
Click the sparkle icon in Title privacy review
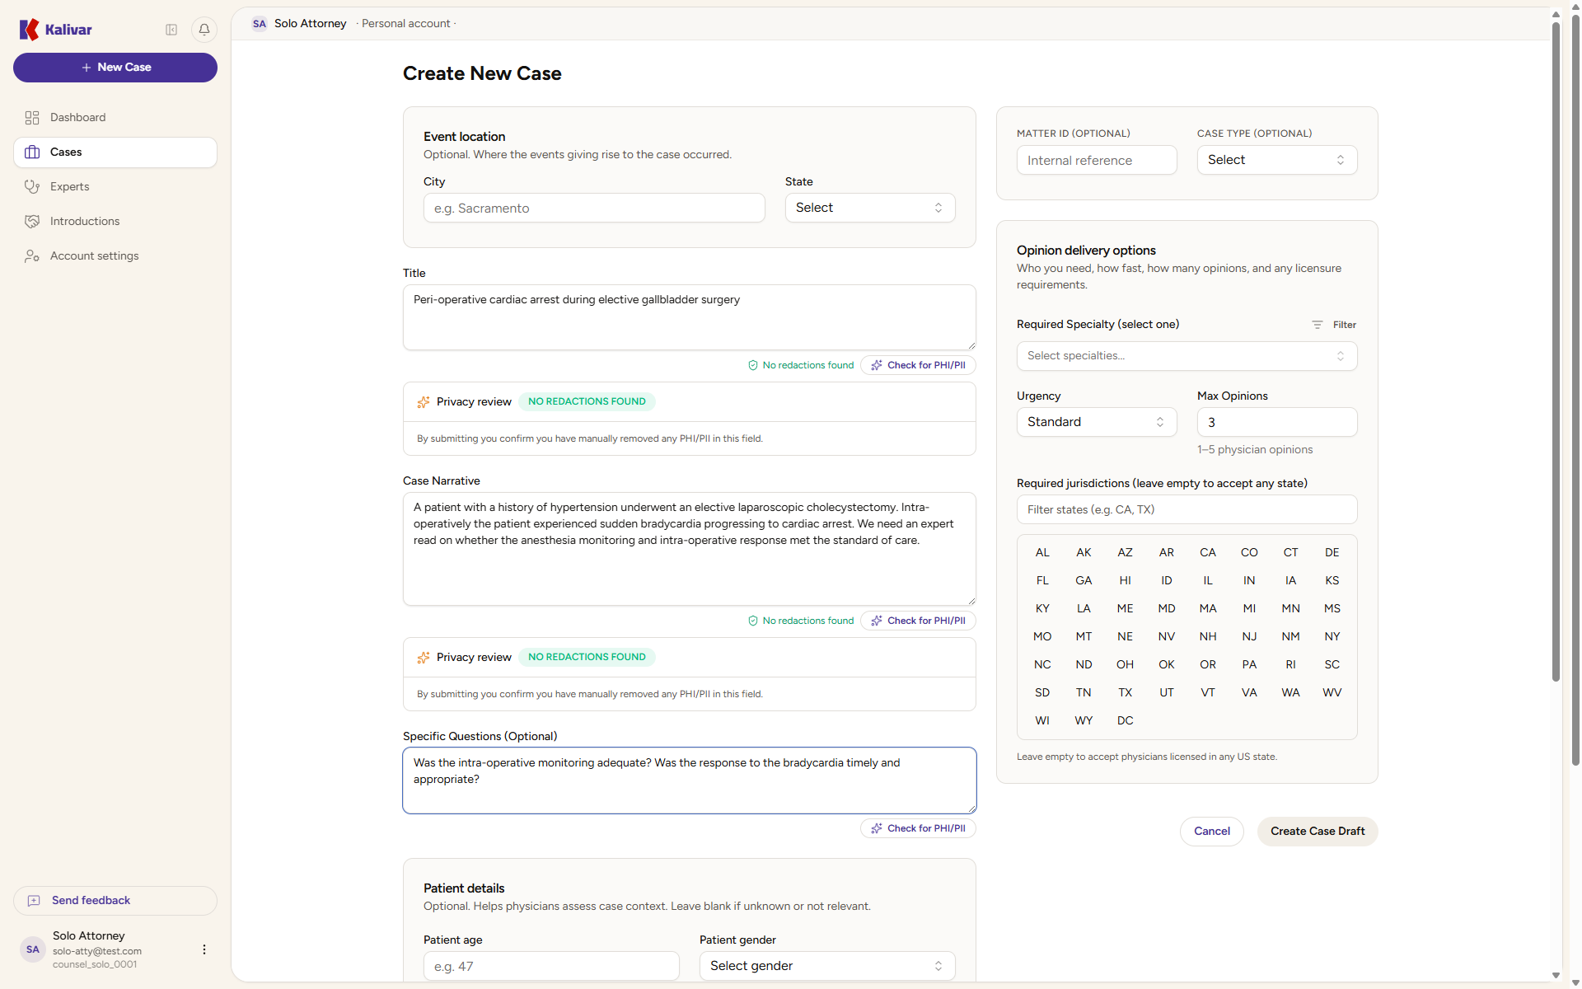pos(424,402)
